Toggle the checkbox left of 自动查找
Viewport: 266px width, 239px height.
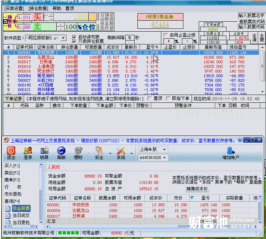point(97,22)
